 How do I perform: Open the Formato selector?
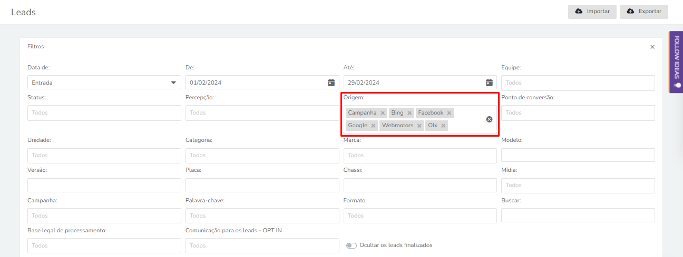point(420,215)
